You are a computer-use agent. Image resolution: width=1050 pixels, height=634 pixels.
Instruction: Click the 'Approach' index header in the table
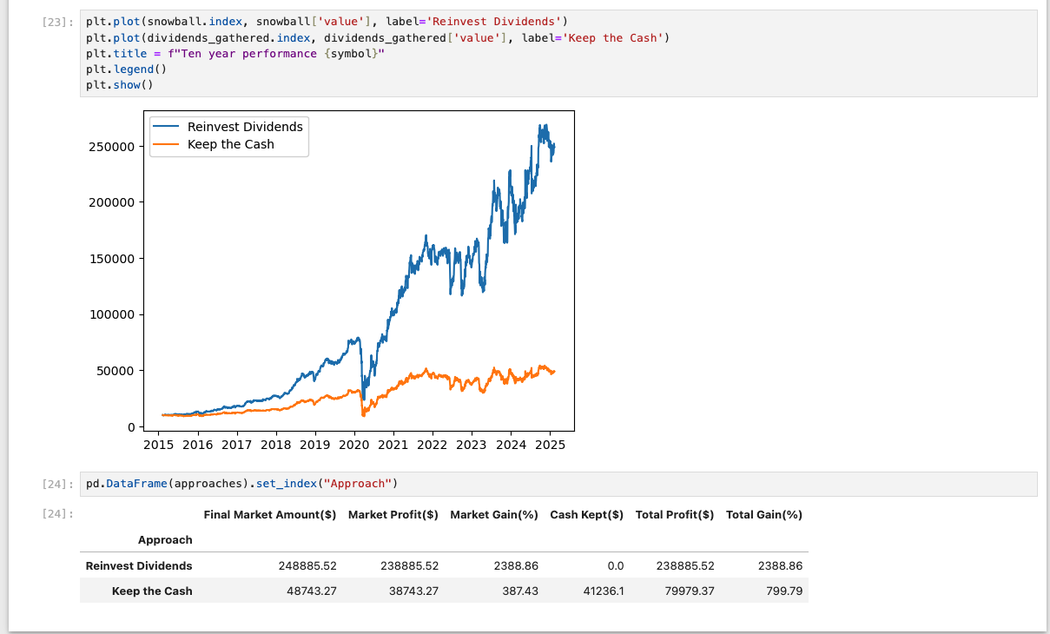pyautogui.click(x=165, y=539)
